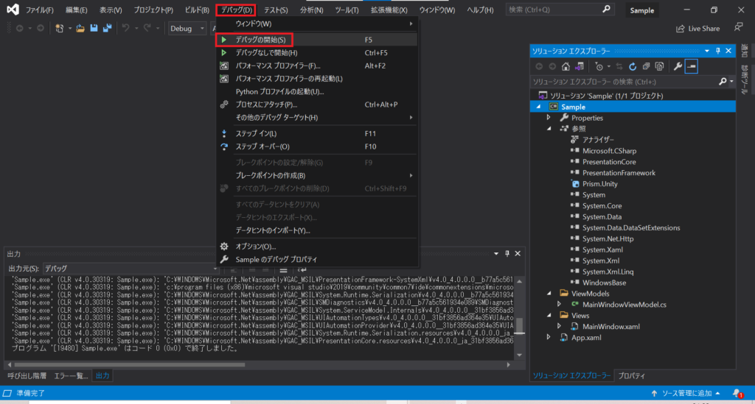
Task: Click the New Project toolbar icon
Action: [x=59, y=29]
